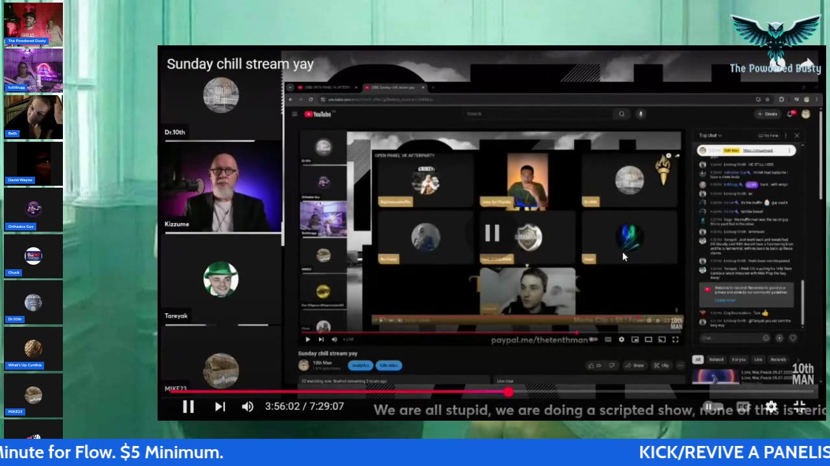
Task: Enable theater mode on inner player
Action: pyautogui.click(x=648, y=339)
